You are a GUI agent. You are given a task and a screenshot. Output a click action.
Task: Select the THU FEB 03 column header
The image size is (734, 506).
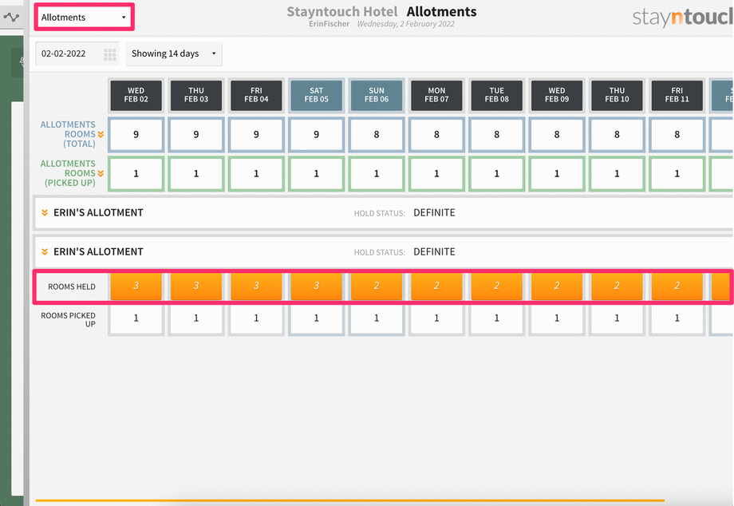(196, 96)
